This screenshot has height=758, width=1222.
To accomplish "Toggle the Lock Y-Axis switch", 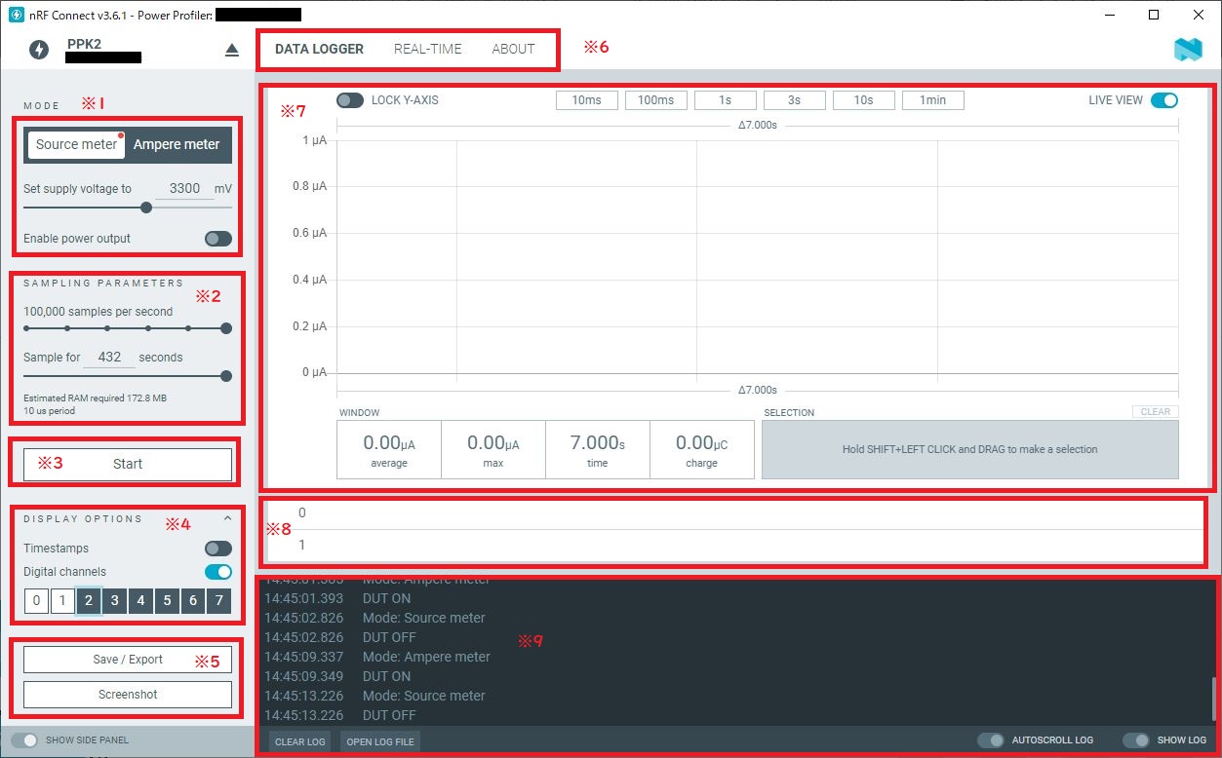I will 350,100.
